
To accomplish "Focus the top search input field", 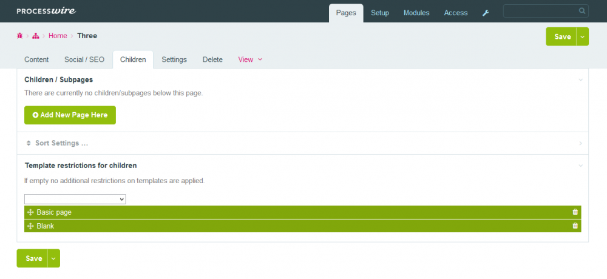I will (x=540, y=11).
